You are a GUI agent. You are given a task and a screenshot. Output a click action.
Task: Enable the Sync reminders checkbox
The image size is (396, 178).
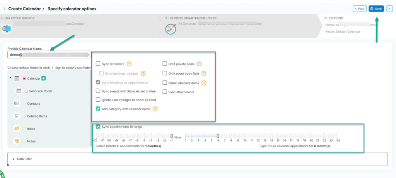pos(98,64)
